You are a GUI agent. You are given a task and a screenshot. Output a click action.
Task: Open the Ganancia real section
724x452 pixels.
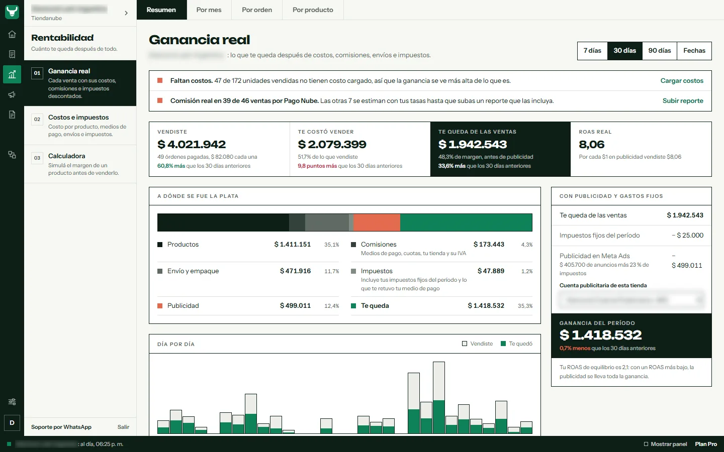point(80,83)
